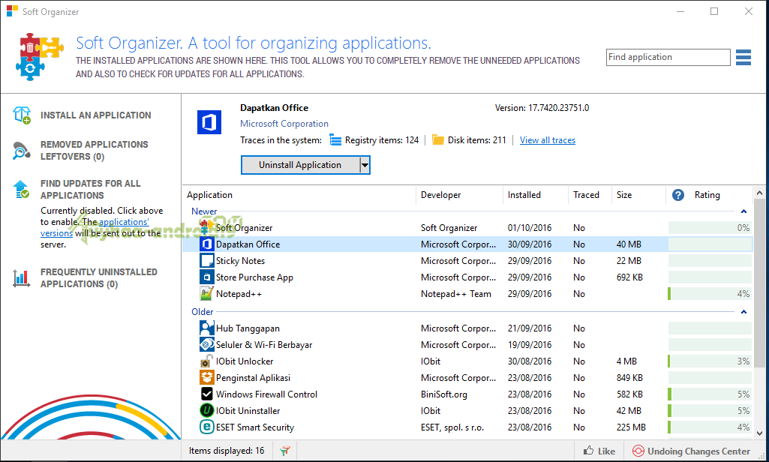Click the IObit Unlocker padlock icon
The image size is (769, 462).
tap(206, 361)
